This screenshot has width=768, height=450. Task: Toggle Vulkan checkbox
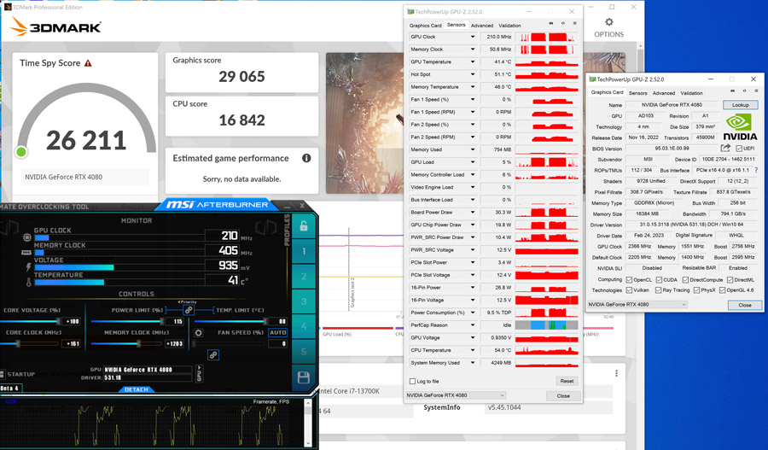click(x=630, y=290)
